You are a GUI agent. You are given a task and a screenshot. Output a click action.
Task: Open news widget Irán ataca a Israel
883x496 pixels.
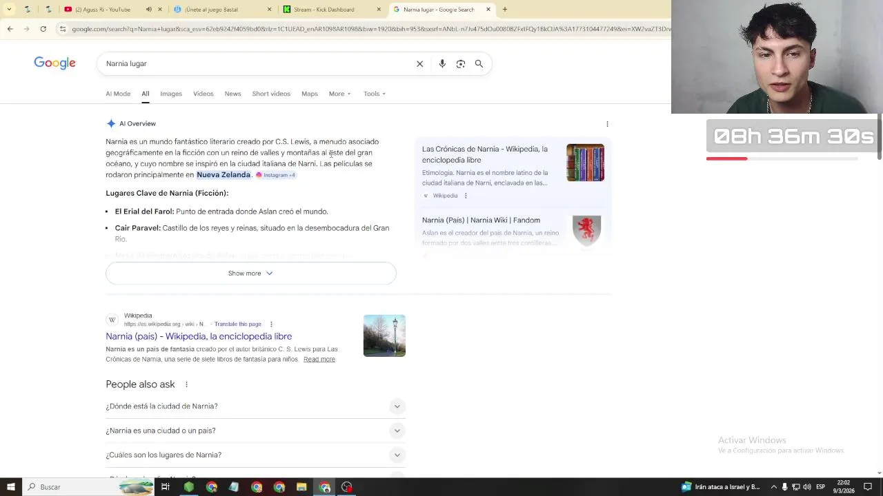(721, 487)
